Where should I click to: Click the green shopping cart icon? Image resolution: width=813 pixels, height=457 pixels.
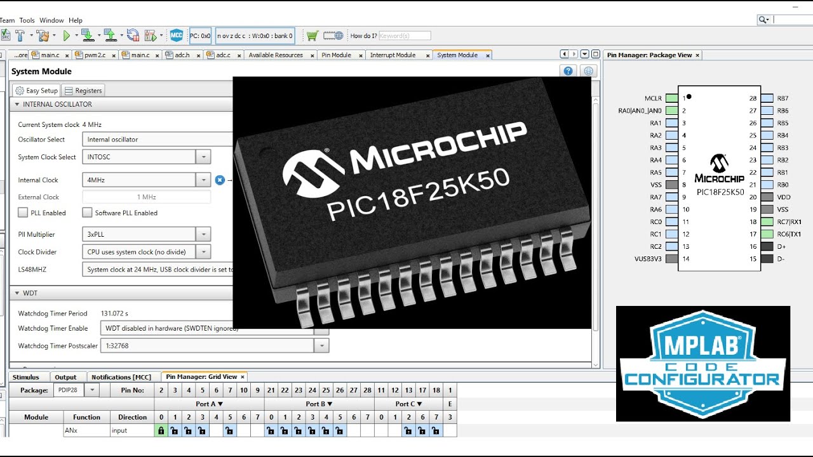[x=312, y=36]
